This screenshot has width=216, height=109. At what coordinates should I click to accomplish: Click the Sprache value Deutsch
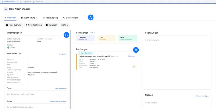[x=31, y=75]
